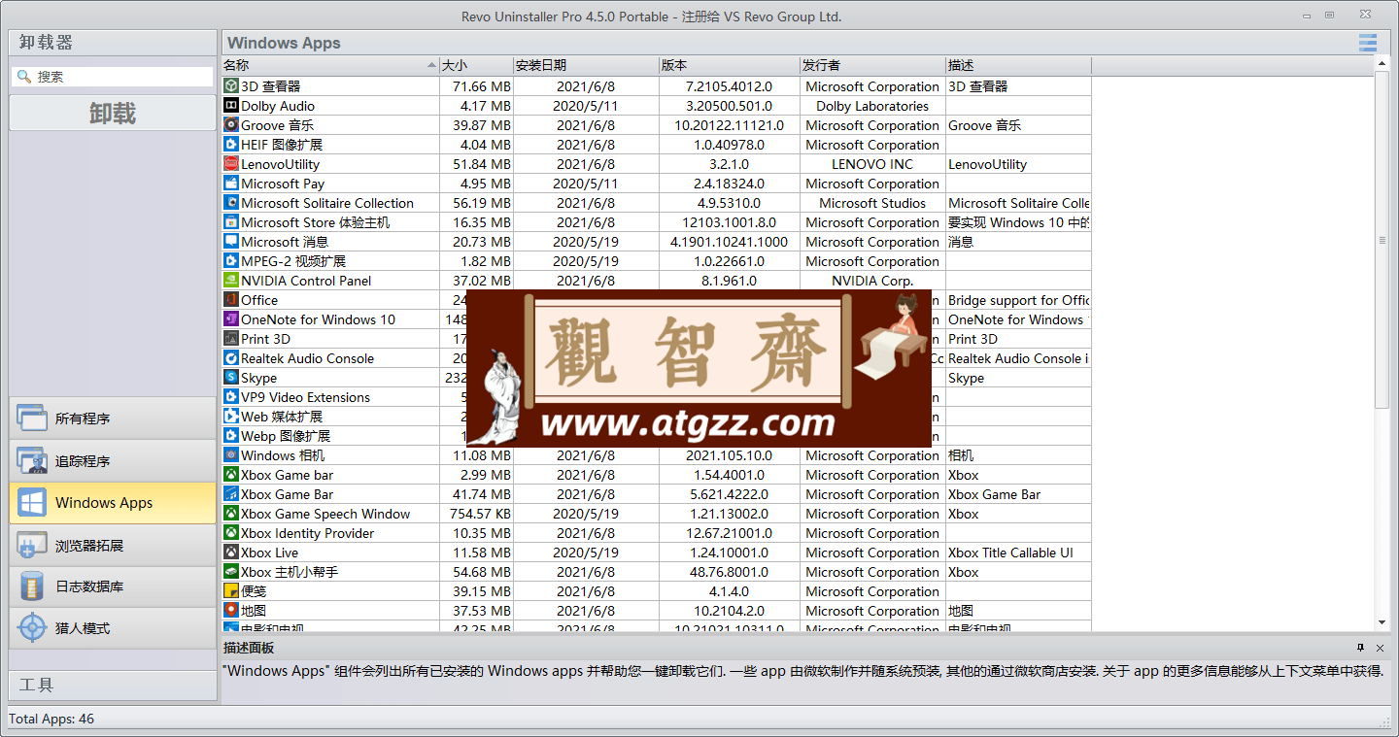Click the HEIF 图像扩展 app icon
Viewport: 1399px width, 737px height.
click(231, 145)
